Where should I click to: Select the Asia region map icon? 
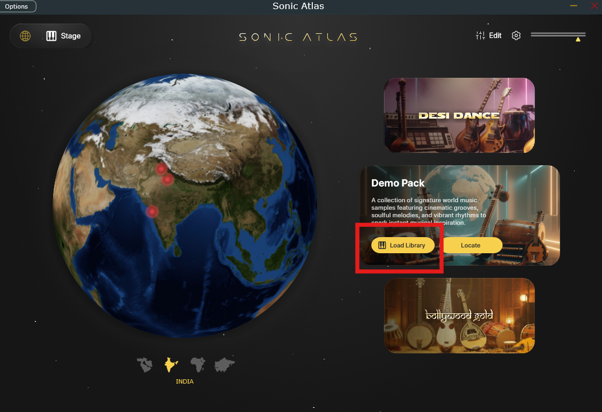[225, 365]
